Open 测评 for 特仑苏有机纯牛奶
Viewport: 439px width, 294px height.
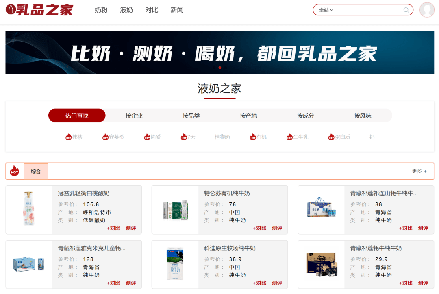(277, 228)
